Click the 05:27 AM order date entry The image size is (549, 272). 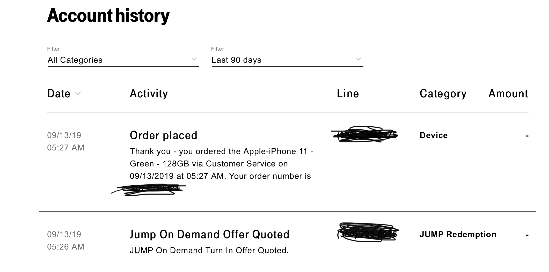[66, 141]
